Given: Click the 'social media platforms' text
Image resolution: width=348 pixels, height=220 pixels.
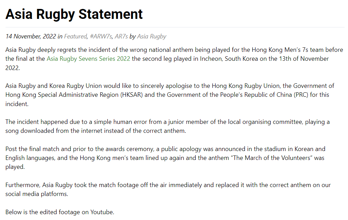Looking at the screenshot, I should (x=37, y=194).
